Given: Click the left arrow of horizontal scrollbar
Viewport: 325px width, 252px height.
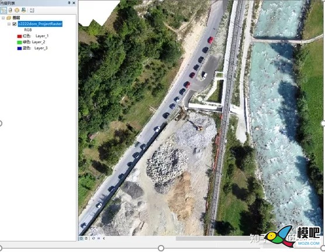Looking at the screenshot, I should 104,239.
